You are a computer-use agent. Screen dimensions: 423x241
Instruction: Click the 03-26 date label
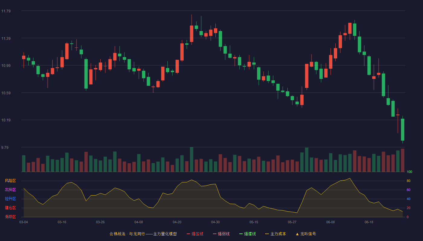[x=100, y=222]
